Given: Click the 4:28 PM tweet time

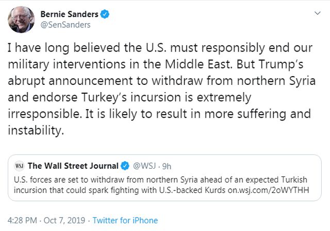Looking at the screenshot, I should click(23, 221).
